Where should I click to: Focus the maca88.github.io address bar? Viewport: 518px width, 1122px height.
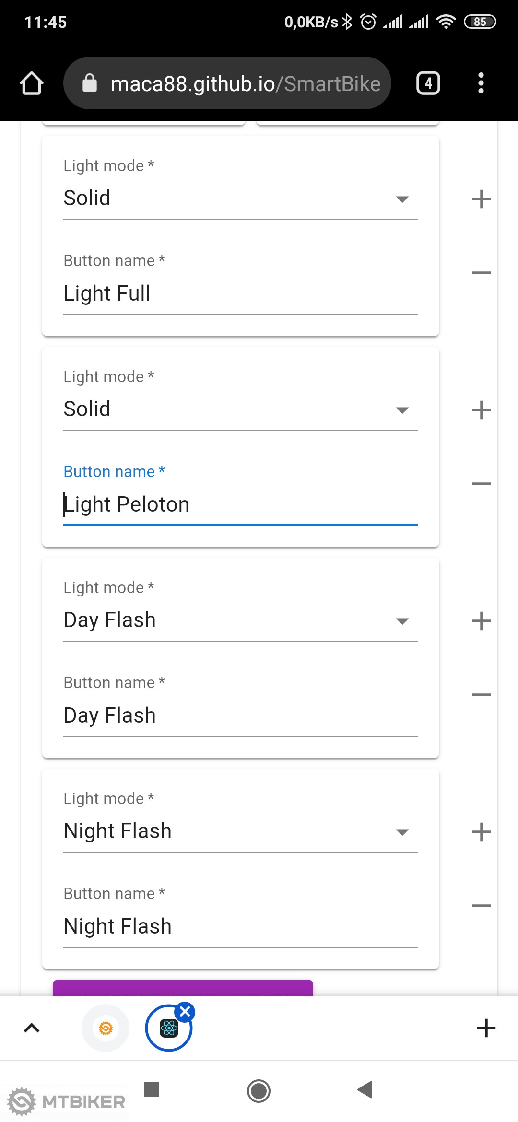[x=245, y=84]
